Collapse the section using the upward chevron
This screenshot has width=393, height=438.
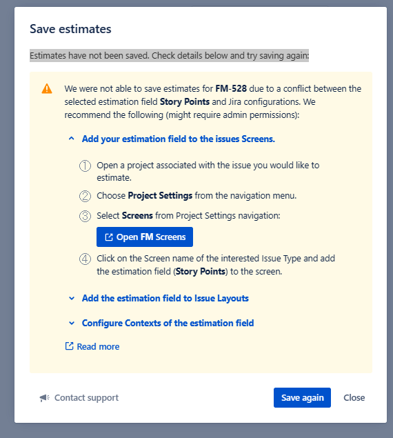[72, 139]
